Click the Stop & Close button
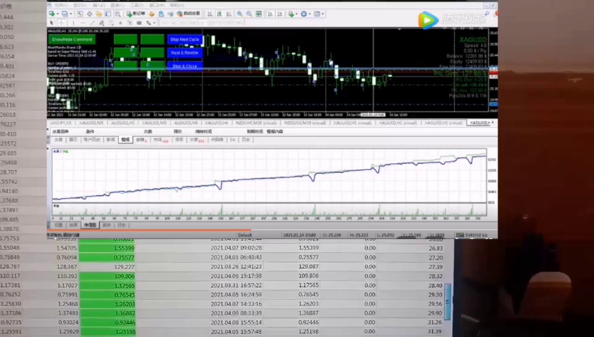Image resolution: width=594 pixels, height=337 pixels. [184, 66]
